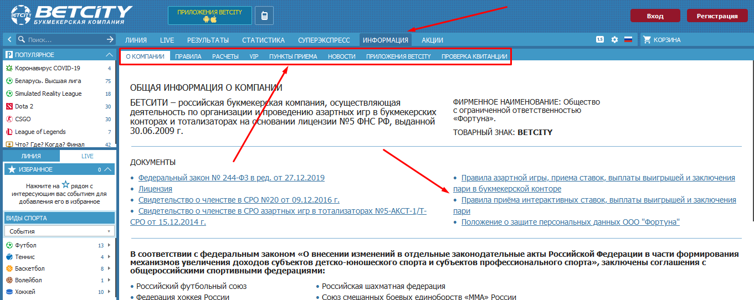This screenshot has height=300, width=754.
Task: Open the СУПЕРЭКСПРЕСС menu item
Action: tap(324, 40)
